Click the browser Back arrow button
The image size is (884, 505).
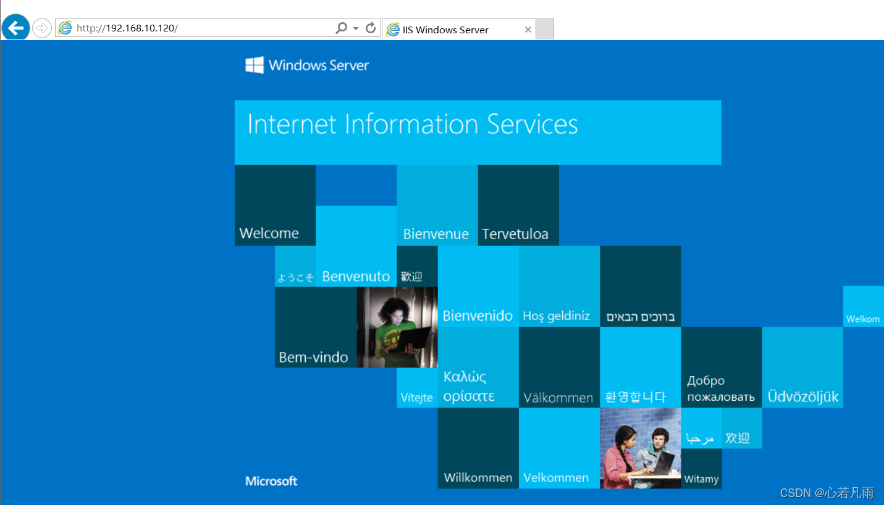[x=15, y=28]
